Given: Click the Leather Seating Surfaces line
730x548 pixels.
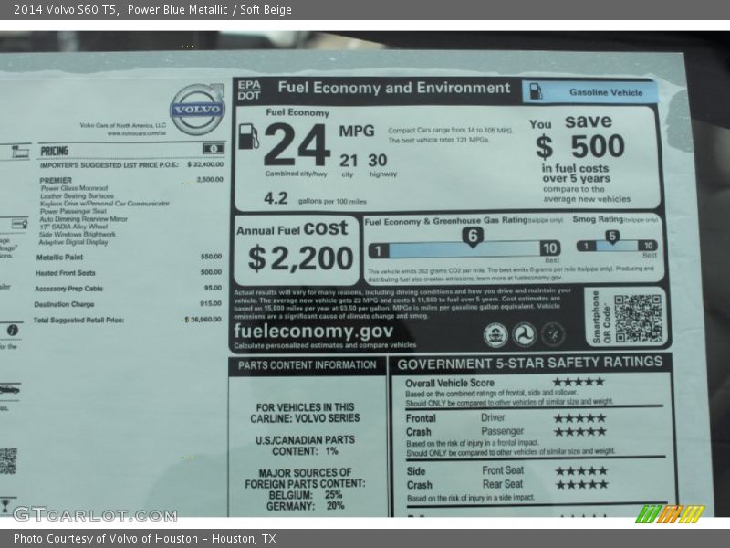Looking at the screenshot, I should 77,195.
